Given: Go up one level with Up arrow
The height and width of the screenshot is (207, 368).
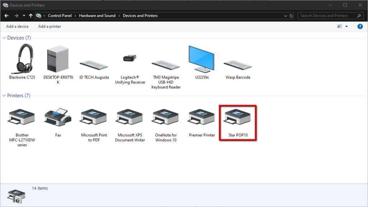Looking at the screenshot, I should tap(31, 16).
